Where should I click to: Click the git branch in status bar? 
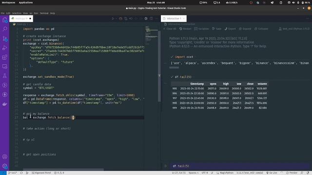click(x=13, y=173)
